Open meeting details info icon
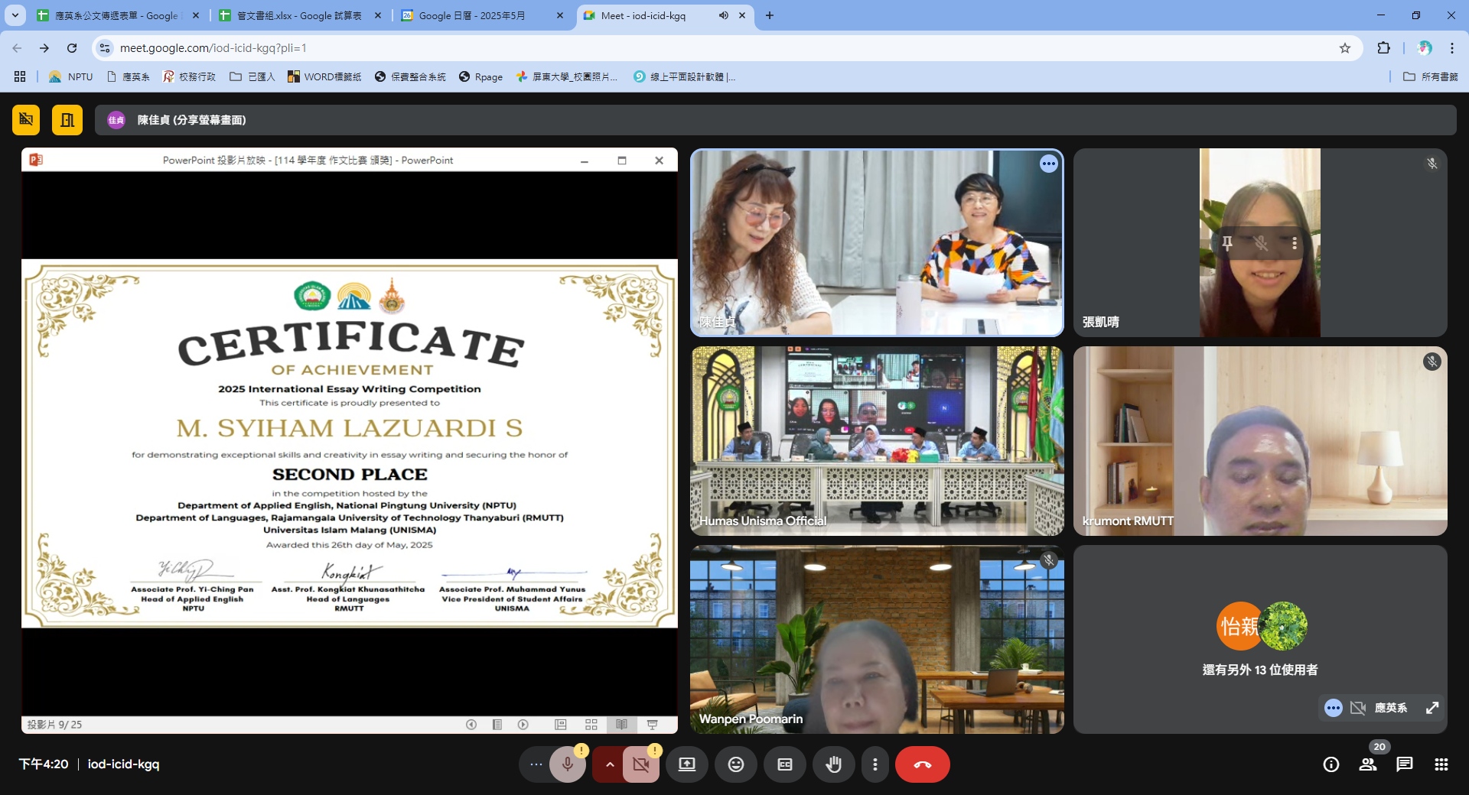1469x795 pixels. pyautogui.click(x=1331, y=764)
